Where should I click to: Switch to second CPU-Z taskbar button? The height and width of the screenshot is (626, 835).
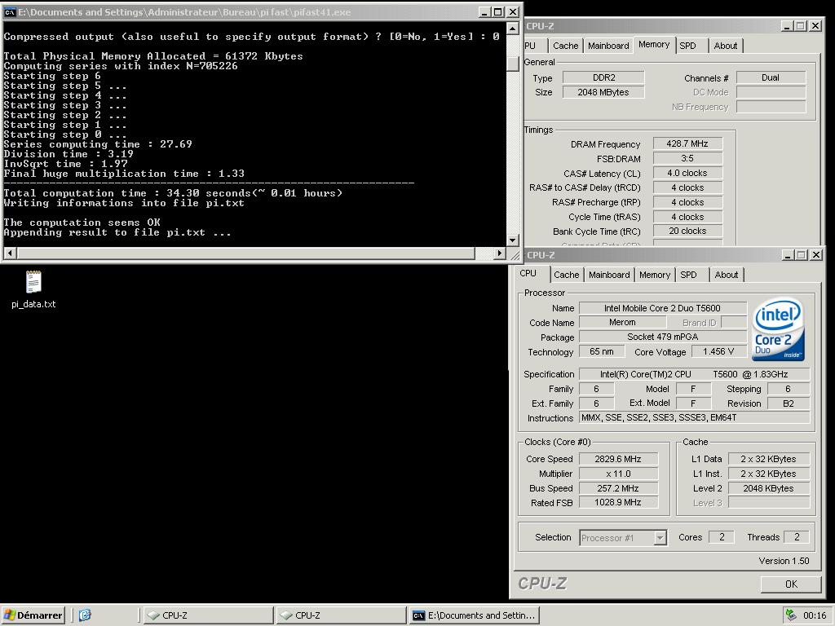[341, 615]
